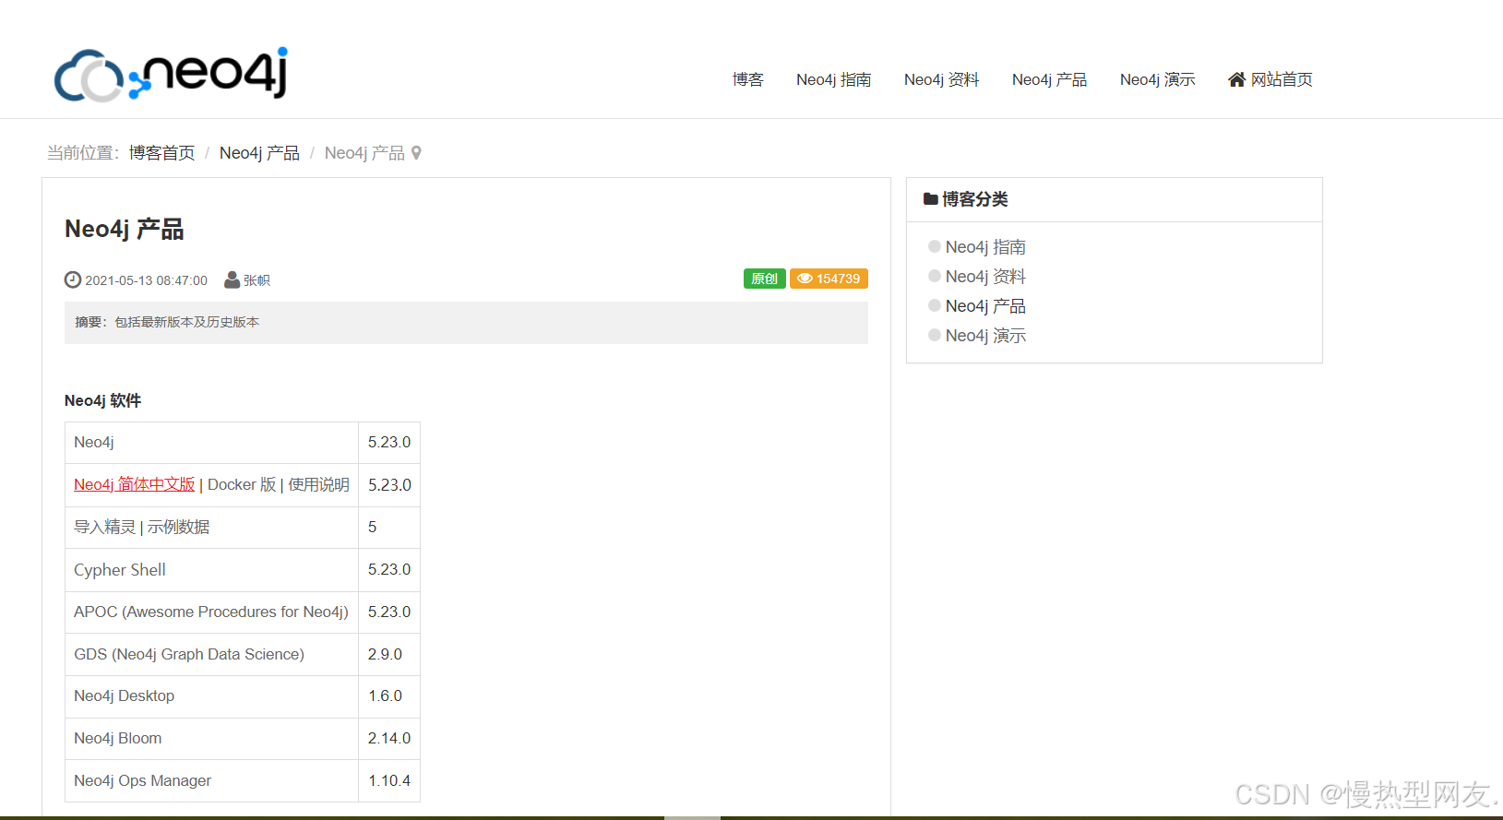Open the 示例数据 link
This screenshot has width=1503, height=820.
[178, 528]
